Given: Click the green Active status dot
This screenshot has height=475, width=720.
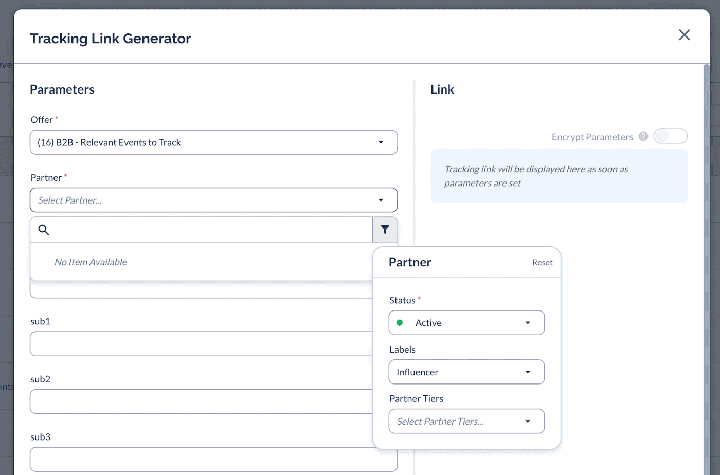Looking at the screenshot, I should (400, 323).
